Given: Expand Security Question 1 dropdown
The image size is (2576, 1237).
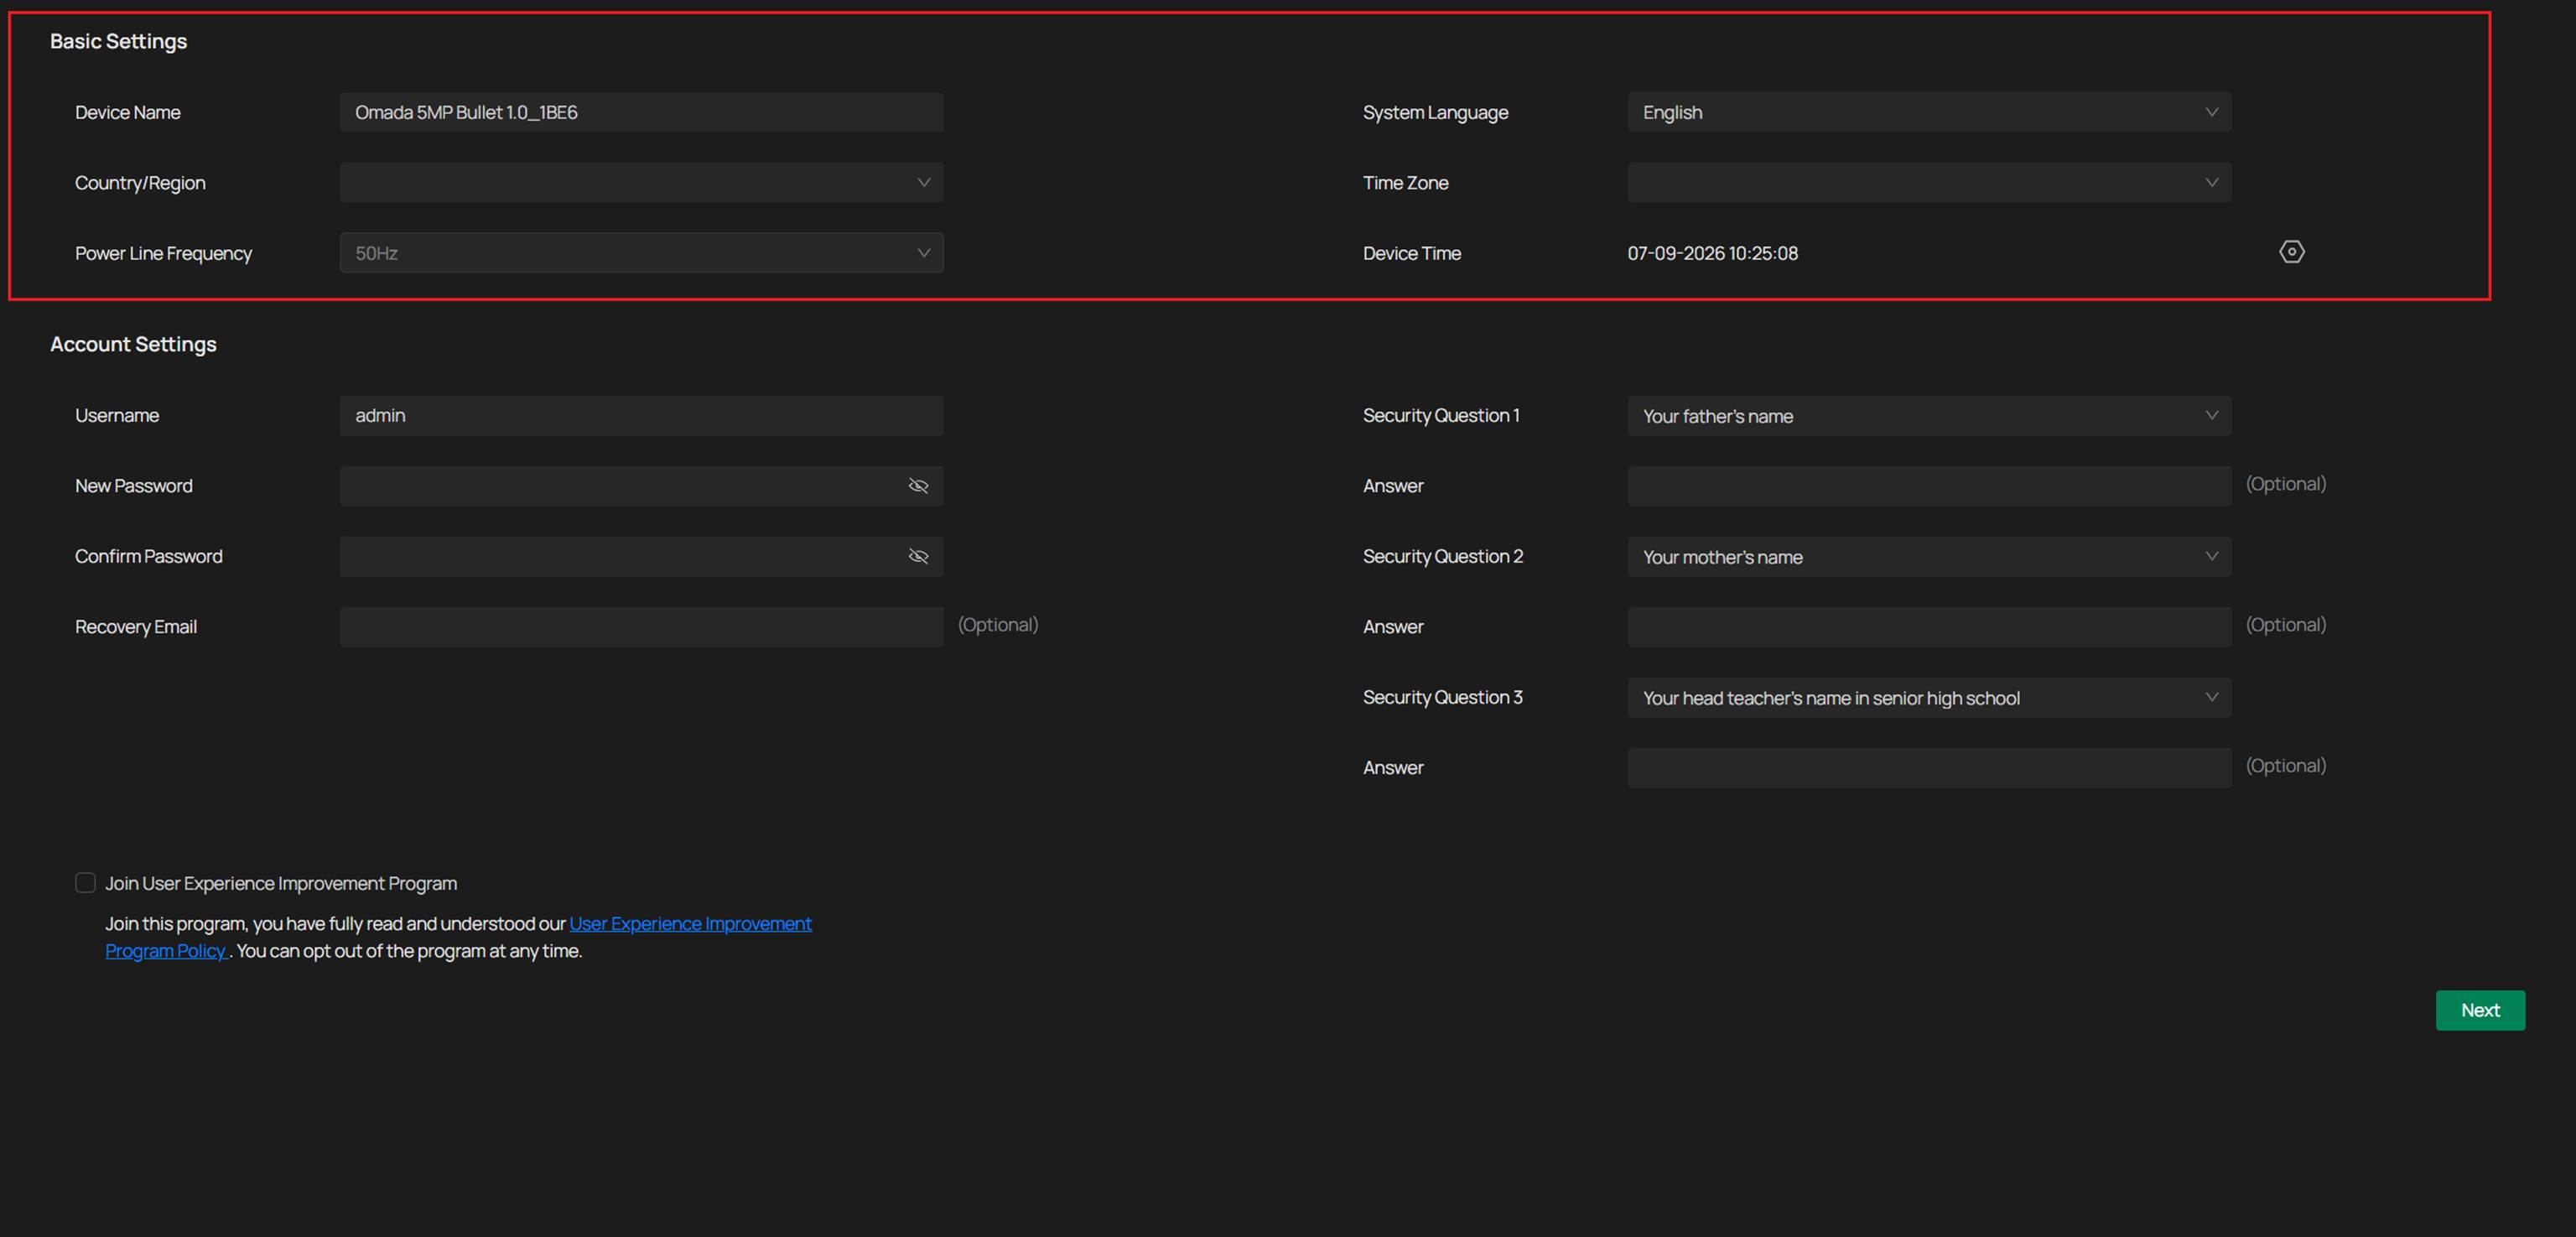Looking at the screenshot, I should pyautogui.click(x=1929, y=416).
